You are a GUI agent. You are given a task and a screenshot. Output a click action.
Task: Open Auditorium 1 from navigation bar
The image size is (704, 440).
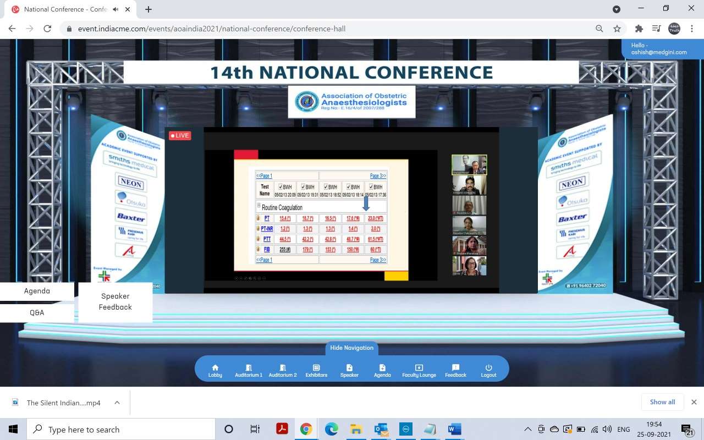pos(249,370)
